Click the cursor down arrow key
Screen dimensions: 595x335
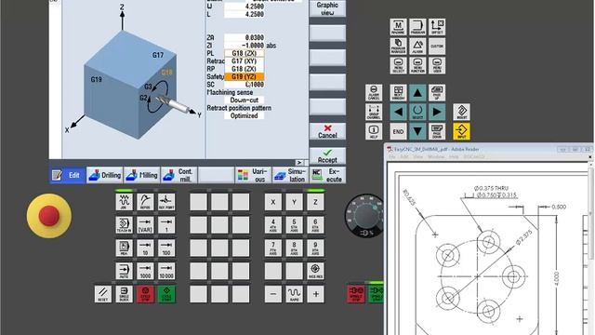(x=417, y=131)
